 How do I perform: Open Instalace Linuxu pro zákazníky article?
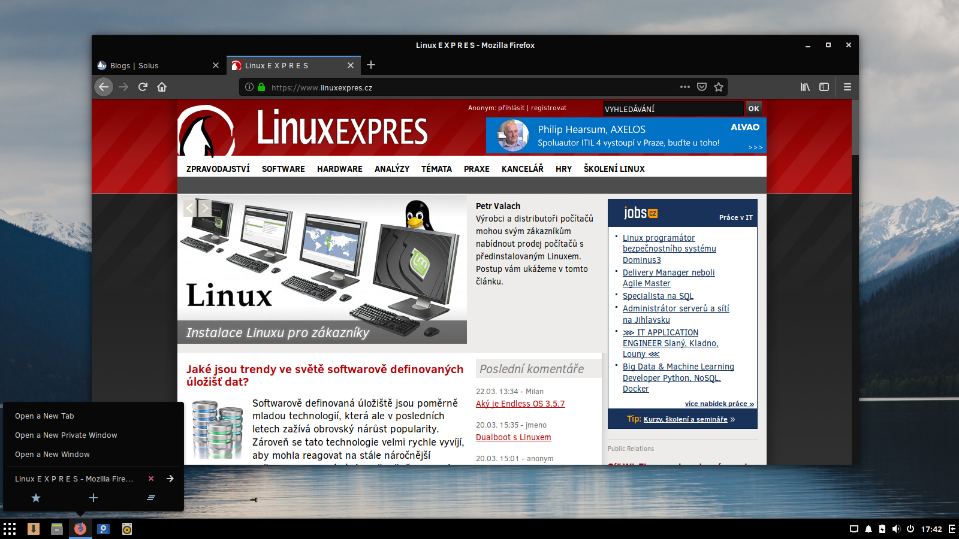(278, 332)
